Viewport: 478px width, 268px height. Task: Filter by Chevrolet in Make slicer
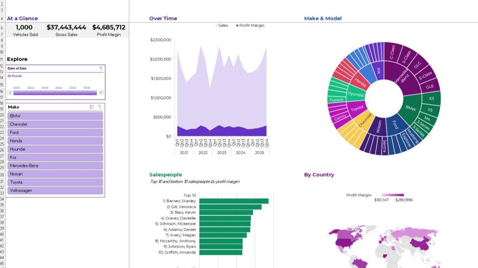click(x=55, y=124)
